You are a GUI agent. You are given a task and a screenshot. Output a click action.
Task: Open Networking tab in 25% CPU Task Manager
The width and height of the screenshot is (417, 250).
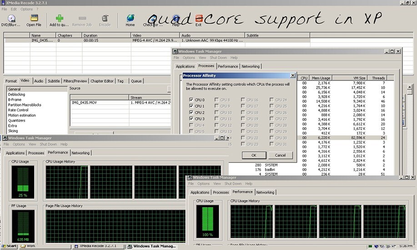tap(80, 153)
